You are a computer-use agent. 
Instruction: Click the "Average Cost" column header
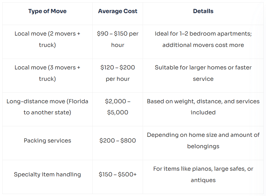118,11
